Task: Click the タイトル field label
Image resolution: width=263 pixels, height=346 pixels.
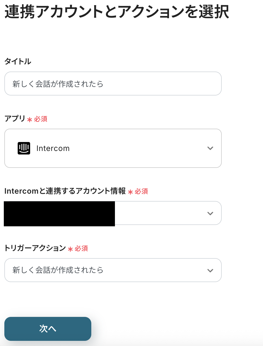Action: [18, 61]
